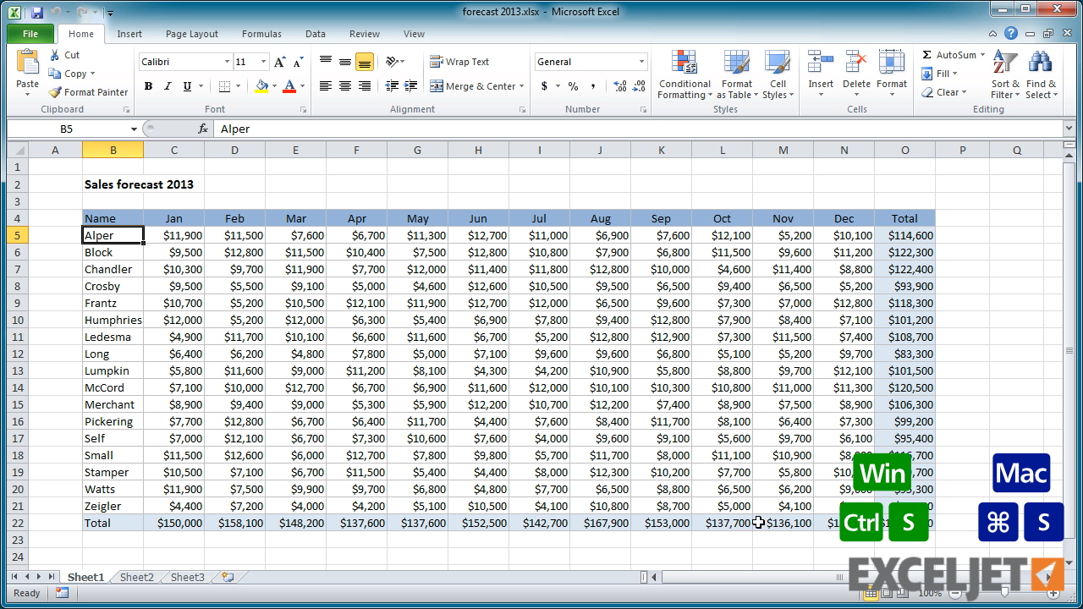Open the font size dropdown
The height and width of the screenshot is (609, 1083).
pyautogui.click(x=264, y=62)
